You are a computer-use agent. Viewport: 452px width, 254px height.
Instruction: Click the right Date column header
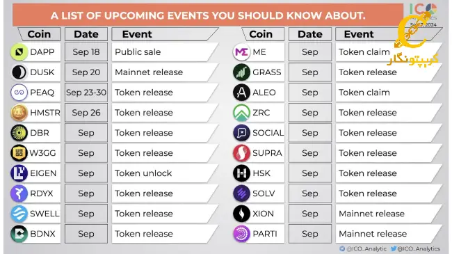[x=310, y=34]
